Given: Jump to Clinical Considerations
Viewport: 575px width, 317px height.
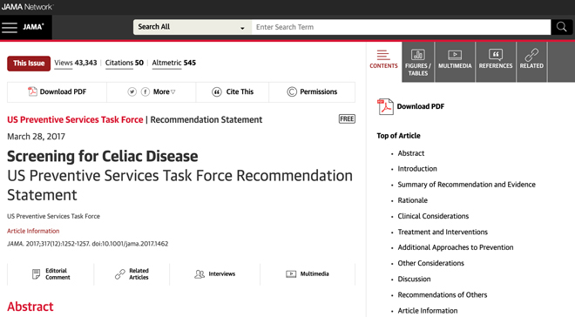Looking at the screenshot, I should (x=433, y=216).
